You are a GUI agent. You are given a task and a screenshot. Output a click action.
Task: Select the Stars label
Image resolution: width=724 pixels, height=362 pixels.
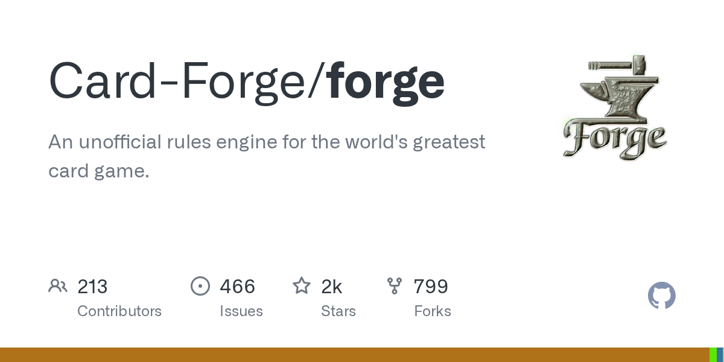click(338, 311)
